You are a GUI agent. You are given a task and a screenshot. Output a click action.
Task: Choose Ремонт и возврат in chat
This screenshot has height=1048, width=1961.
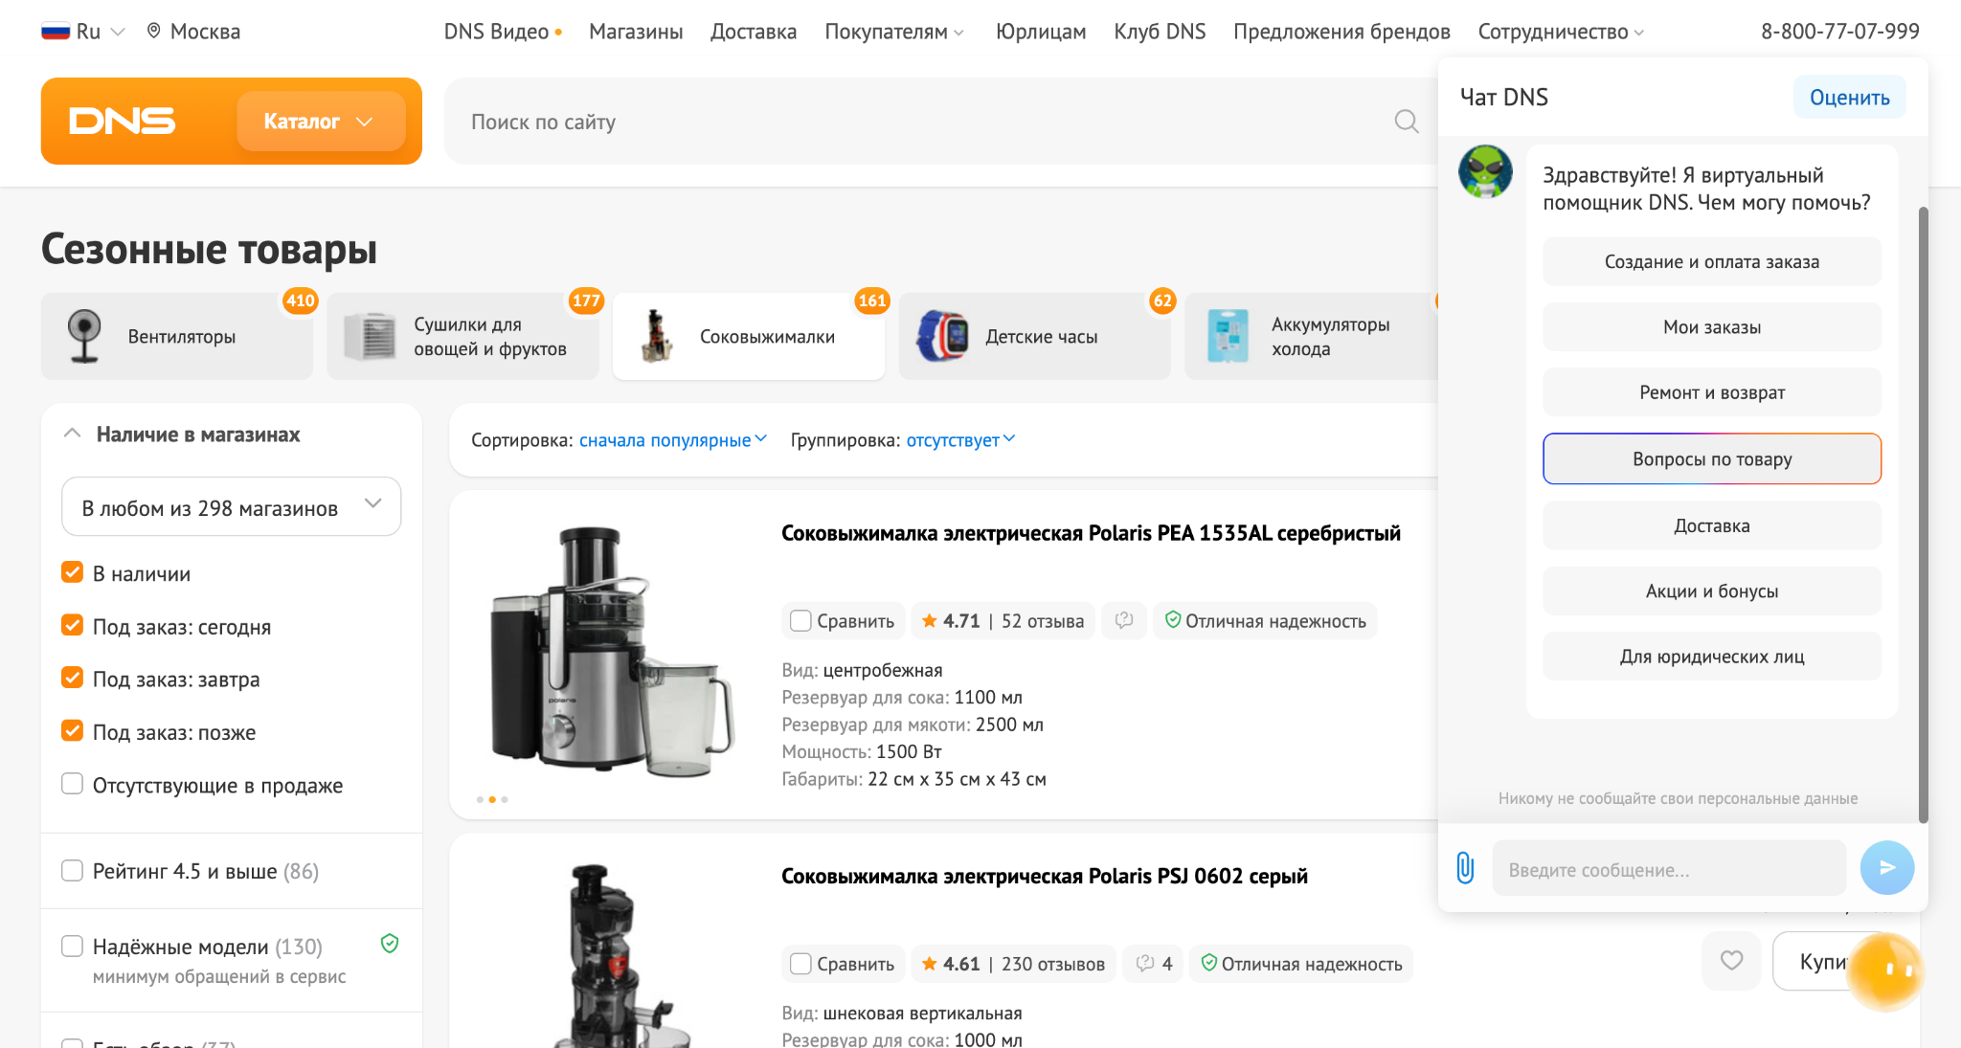pos(1712,392)
